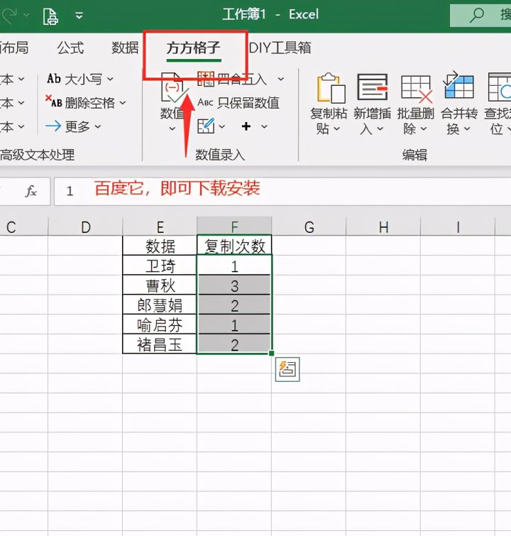The image size is (511, 536).
Task: Click the Quick Analysis icon below selection
Action: (287, 369)
